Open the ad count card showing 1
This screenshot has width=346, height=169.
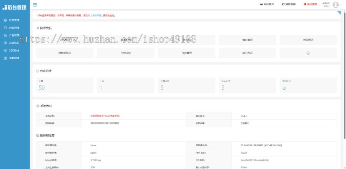coord(126,85)
